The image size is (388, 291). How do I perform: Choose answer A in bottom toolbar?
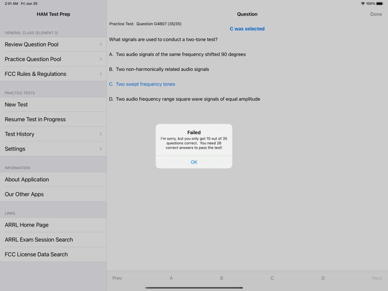(171, 278)
